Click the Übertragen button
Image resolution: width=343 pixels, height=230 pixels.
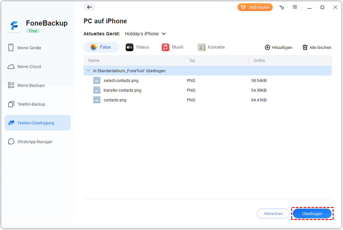point(312,213)
